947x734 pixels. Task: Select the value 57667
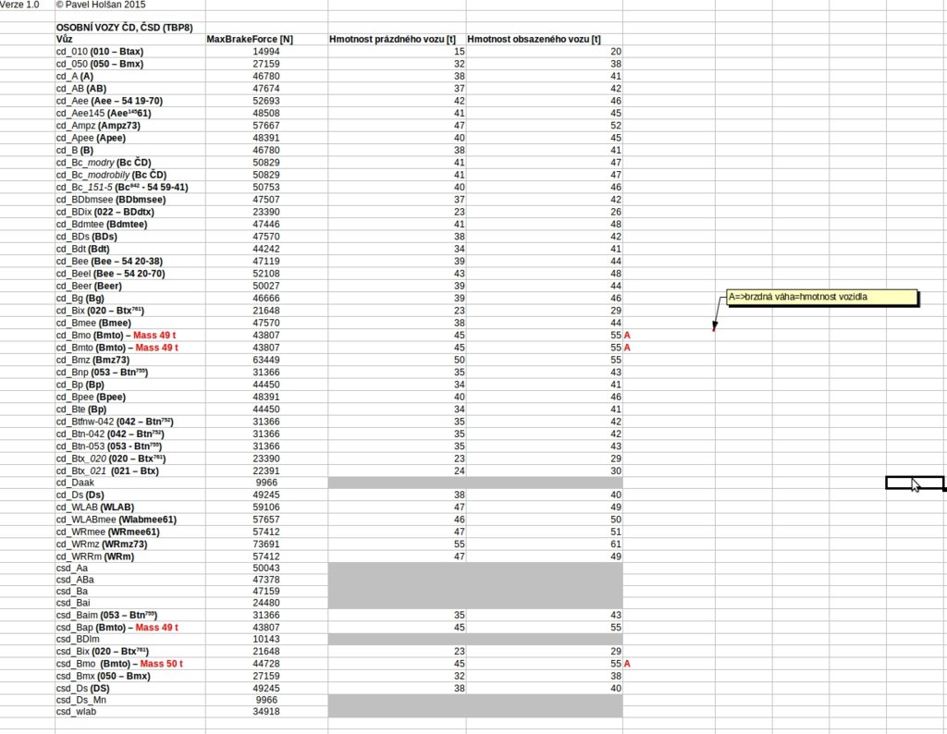coord(266,126)
